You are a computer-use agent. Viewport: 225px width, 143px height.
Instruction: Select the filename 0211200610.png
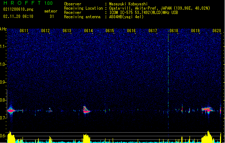pos(18,10)
